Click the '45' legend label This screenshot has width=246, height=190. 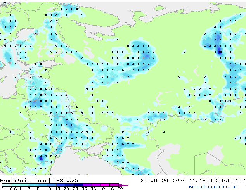pos(111,188)
